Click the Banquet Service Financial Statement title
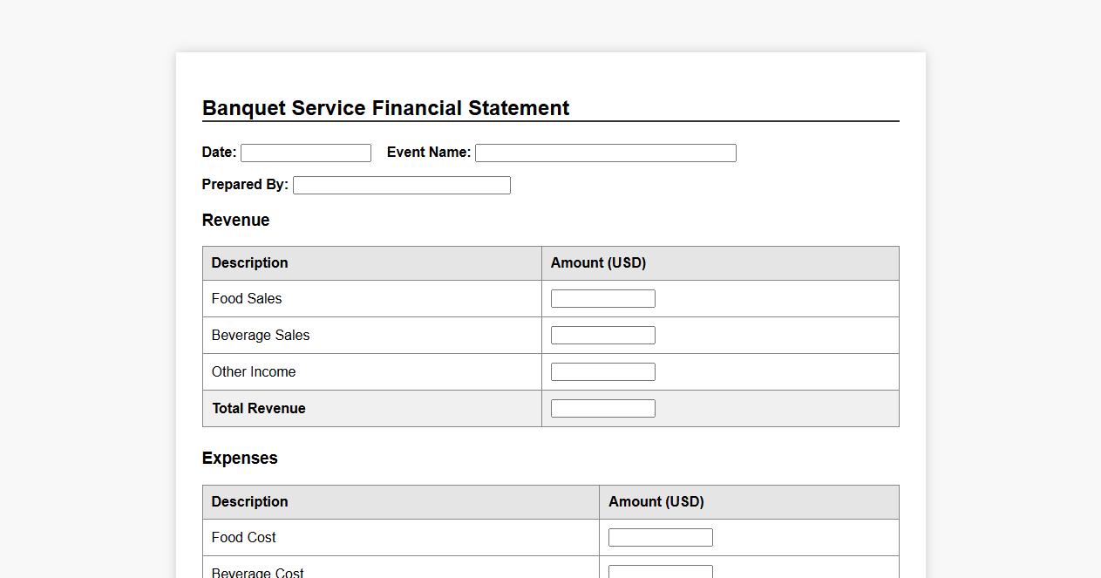Image resolution: width=1101 pixels, height=578 pixels. (385, 108)
